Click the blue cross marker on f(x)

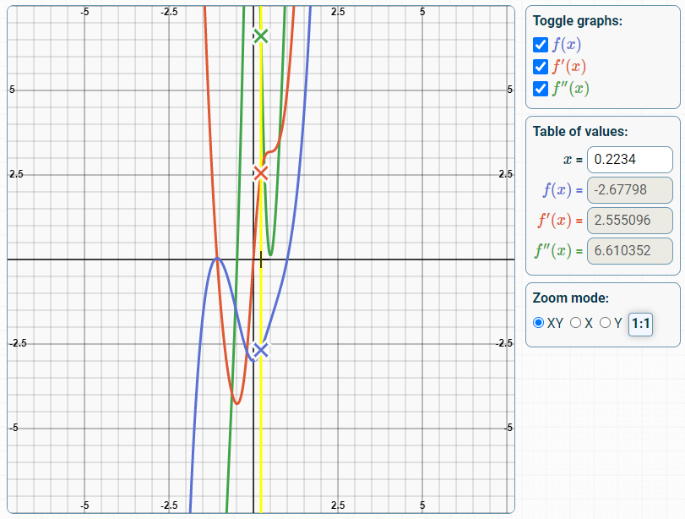(261, 350)
